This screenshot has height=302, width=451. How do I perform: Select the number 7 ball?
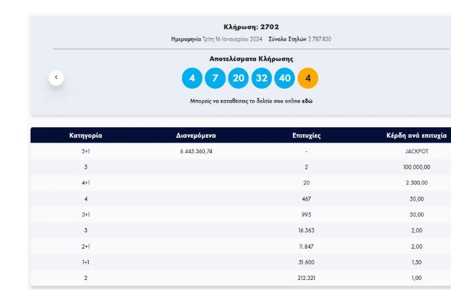coord(215,78)
